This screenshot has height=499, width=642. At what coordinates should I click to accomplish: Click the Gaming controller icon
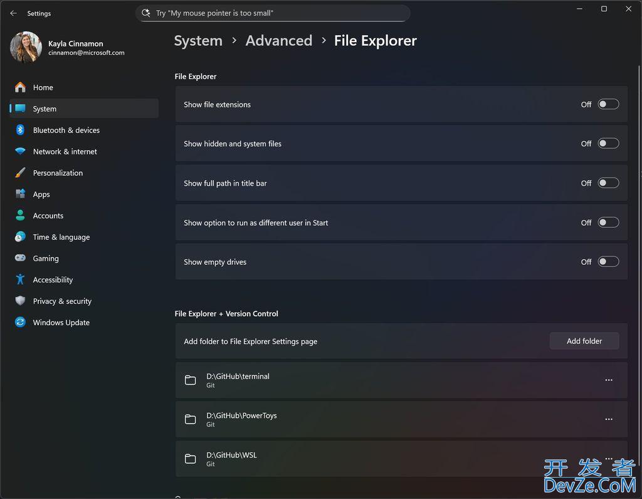point(20,258)
